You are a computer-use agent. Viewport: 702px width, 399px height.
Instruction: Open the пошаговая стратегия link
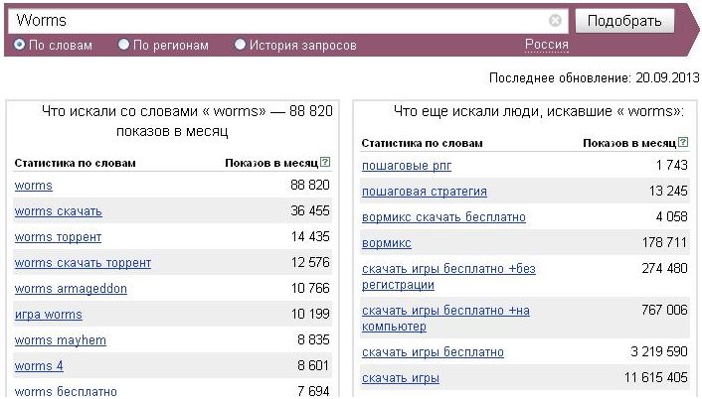pyautogui.click(x=425, y=192)
